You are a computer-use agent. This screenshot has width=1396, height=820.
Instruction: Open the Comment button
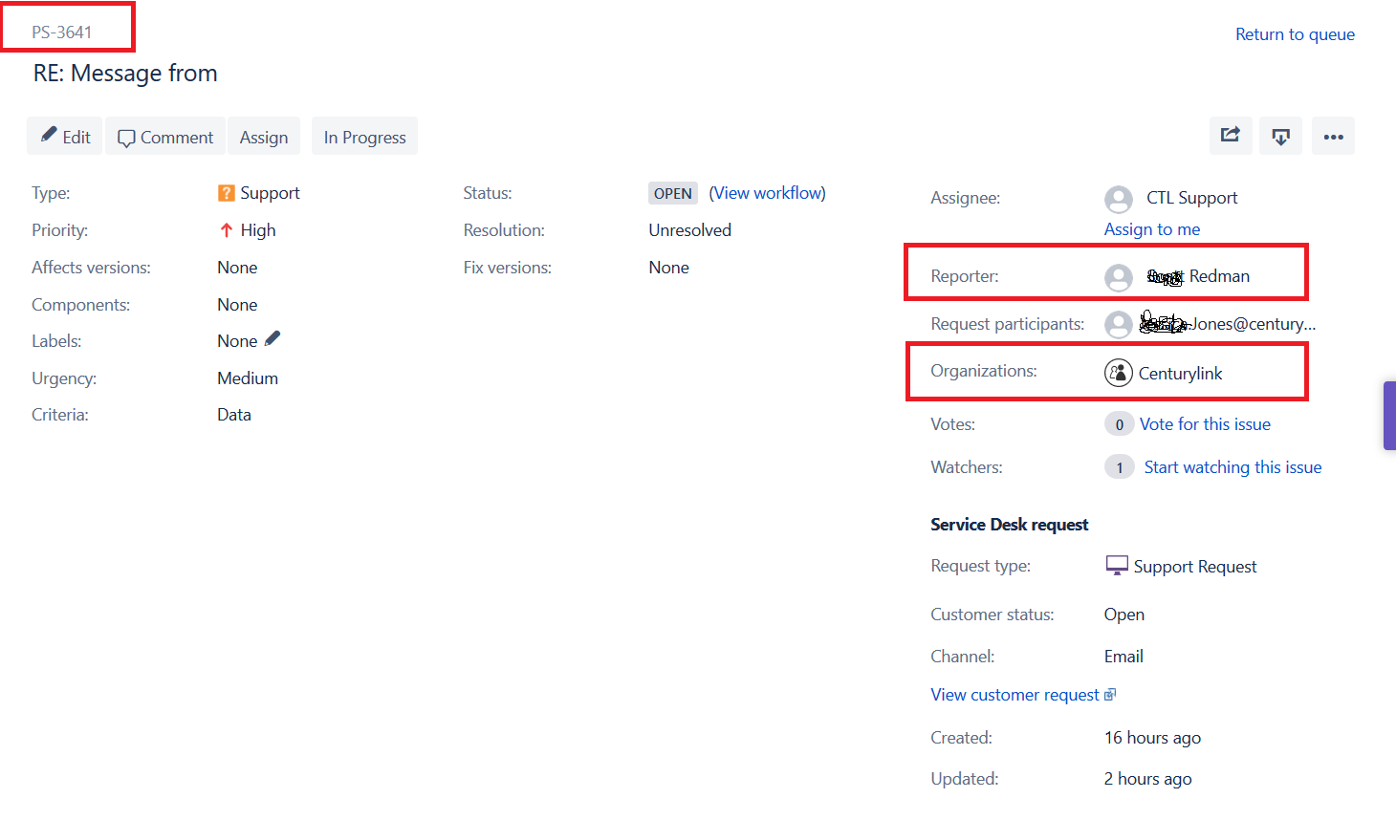pos(165,137)
